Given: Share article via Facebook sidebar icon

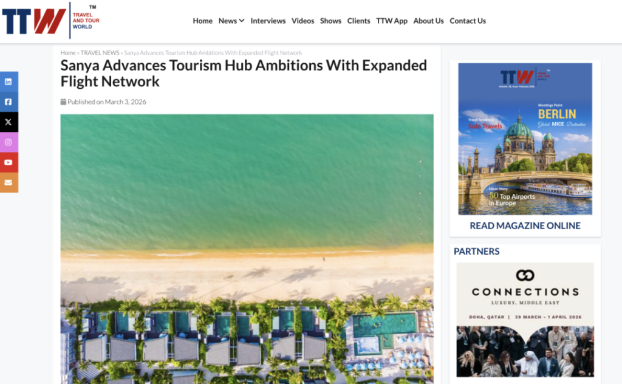Looking at the screenshot, I should (x=9, y=101).
